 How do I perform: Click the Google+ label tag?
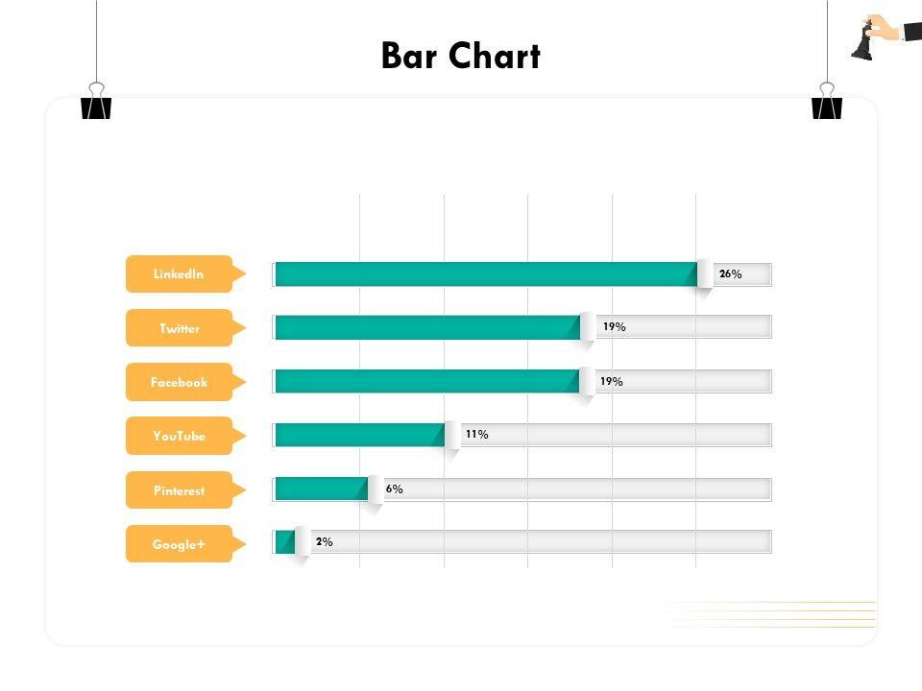(x=179, y=544)
